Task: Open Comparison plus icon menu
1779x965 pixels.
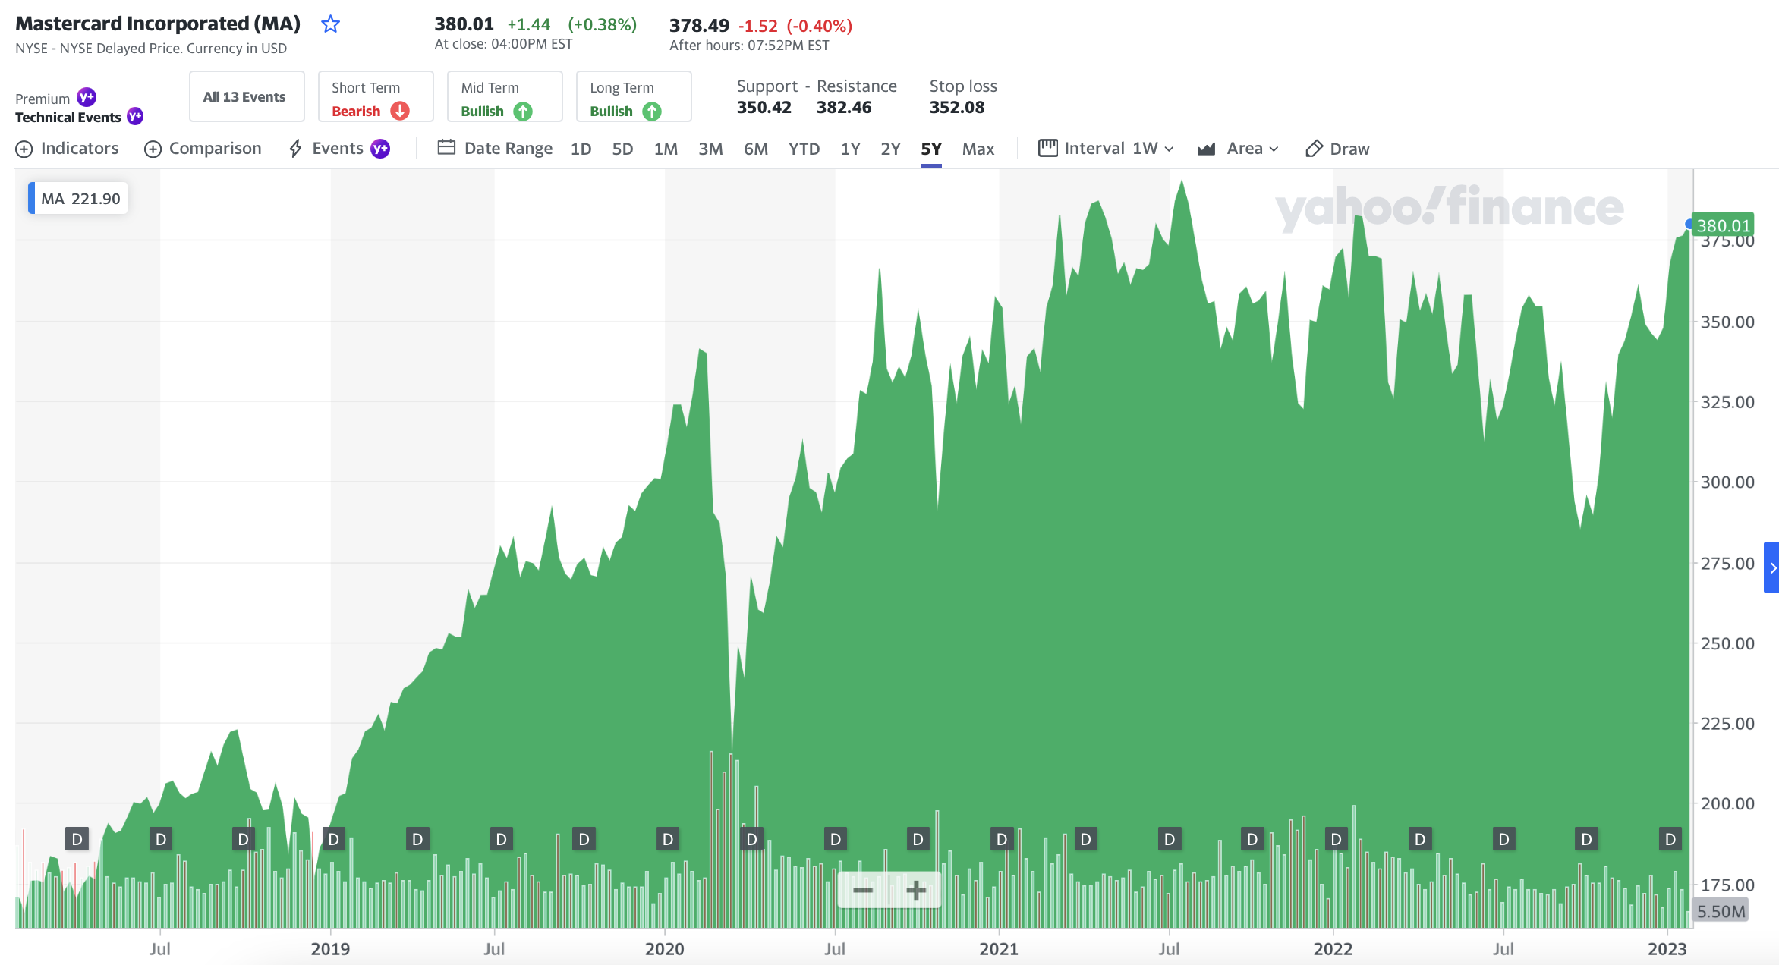Action: pos(153,149)
